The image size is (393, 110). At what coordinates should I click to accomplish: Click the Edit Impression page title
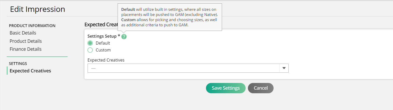(38, 9)
